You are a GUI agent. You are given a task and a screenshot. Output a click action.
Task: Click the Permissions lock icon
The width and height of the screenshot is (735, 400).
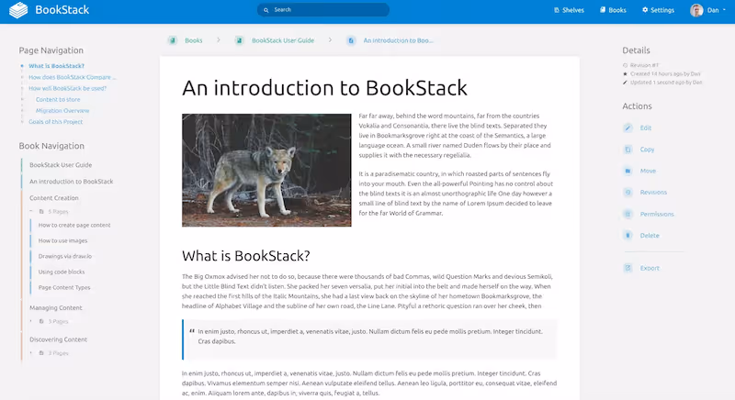[x=628, y=214]
